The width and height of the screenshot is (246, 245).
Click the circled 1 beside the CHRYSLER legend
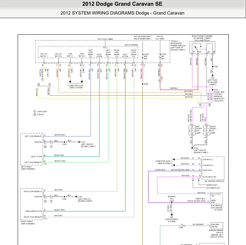(x=35, y=112)
